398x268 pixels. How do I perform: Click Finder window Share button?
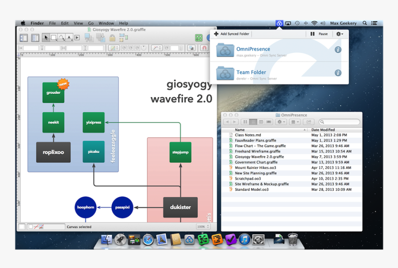[x=309, y=122]
